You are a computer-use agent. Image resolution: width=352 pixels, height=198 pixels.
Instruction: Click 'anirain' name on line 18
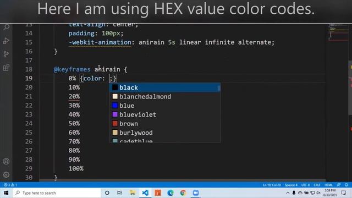(x=107, y=69)
